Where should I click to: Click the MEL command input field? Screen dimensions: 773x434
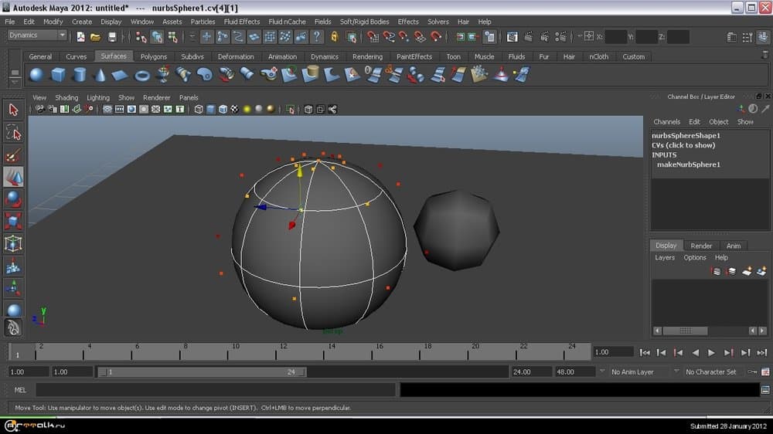(215, 390)
